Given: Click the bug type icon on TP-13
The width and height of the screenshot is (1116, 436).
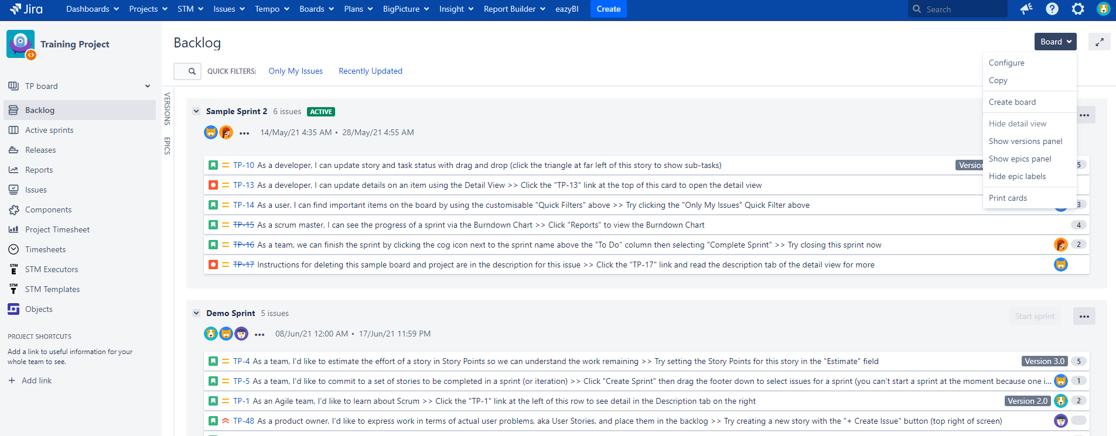Looking at the screenshot, I should [213, 186].
